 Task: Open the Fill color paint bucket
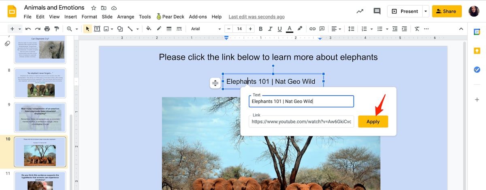[x=149, y=29]
